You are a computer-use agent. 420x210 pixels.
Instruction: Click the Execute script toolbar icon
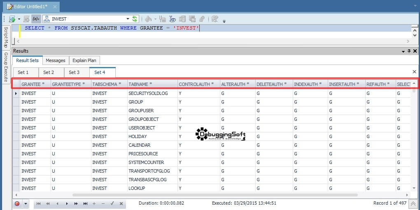(12, 19)
